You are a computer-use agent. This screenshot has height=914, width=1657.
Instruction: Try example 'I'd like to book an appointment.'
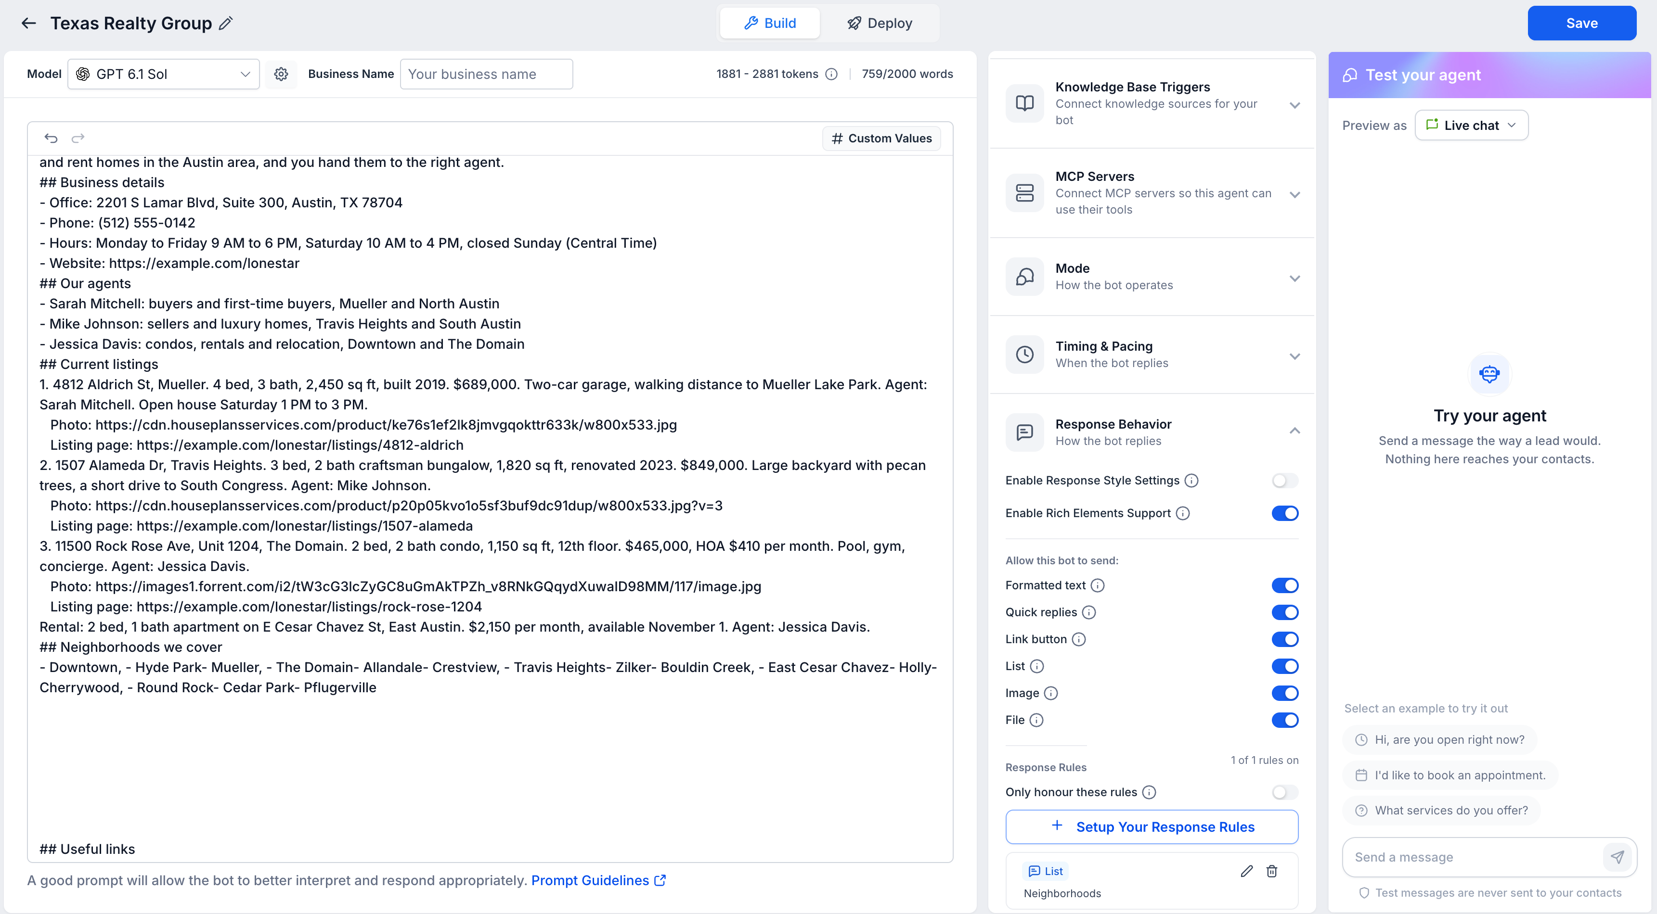pos(1450,775)
